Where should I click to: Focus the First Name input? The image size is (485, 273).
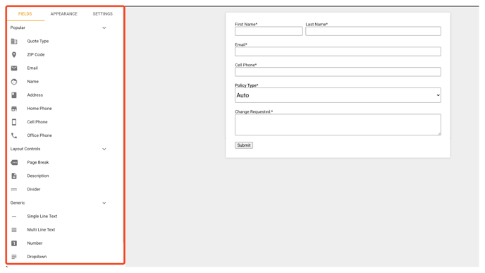coord(269,31)
